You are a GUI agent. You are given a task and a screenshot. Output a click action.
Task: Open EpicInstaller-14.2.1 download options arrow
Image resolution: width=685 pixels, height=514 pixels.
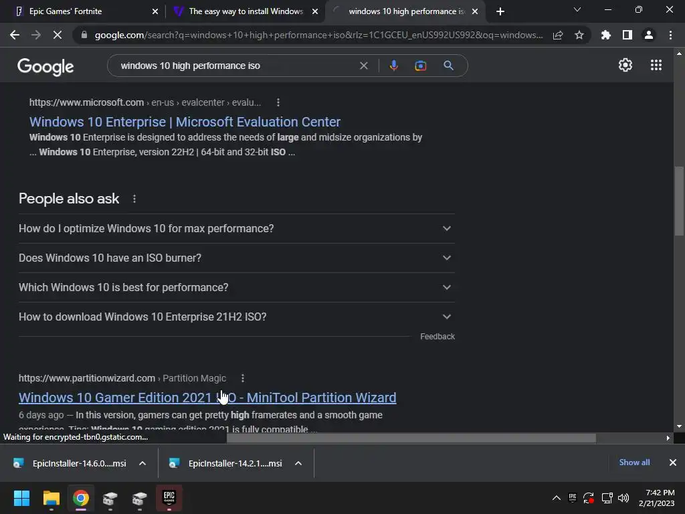(298, 463)
